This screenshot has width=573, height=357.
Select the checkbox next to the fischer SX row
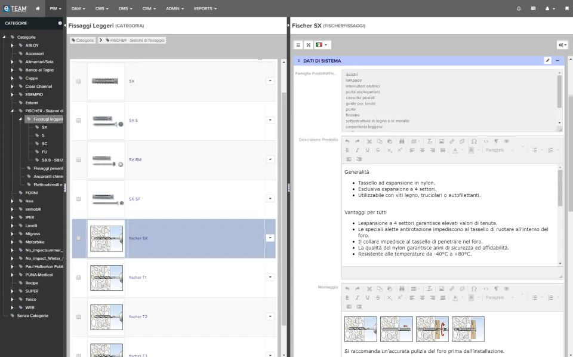(x=78, y=238)
